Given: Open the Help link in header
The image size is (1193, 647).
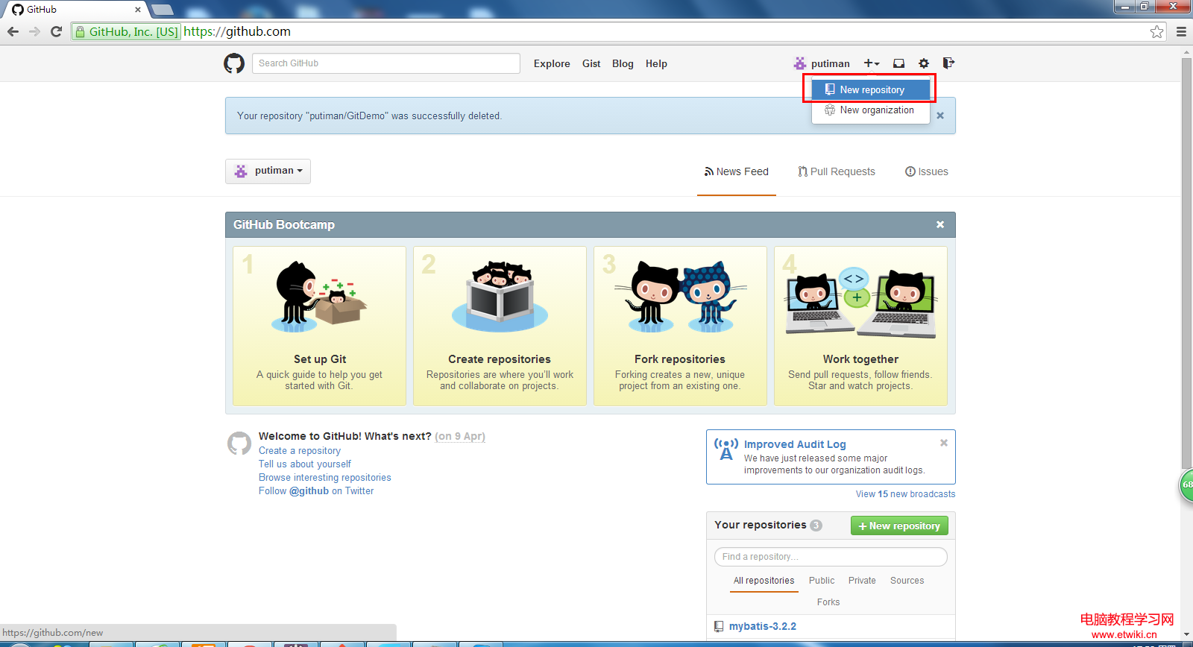Looking at the screenshot, I should 656,63.
